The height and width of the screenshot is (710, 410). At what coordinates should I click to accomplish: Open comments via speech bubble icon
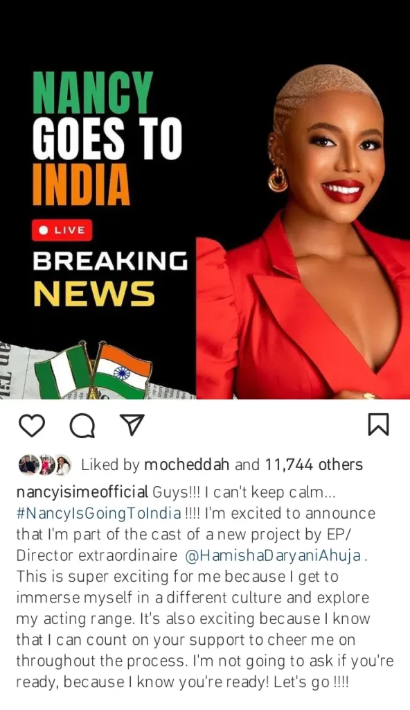pos(82,426)
